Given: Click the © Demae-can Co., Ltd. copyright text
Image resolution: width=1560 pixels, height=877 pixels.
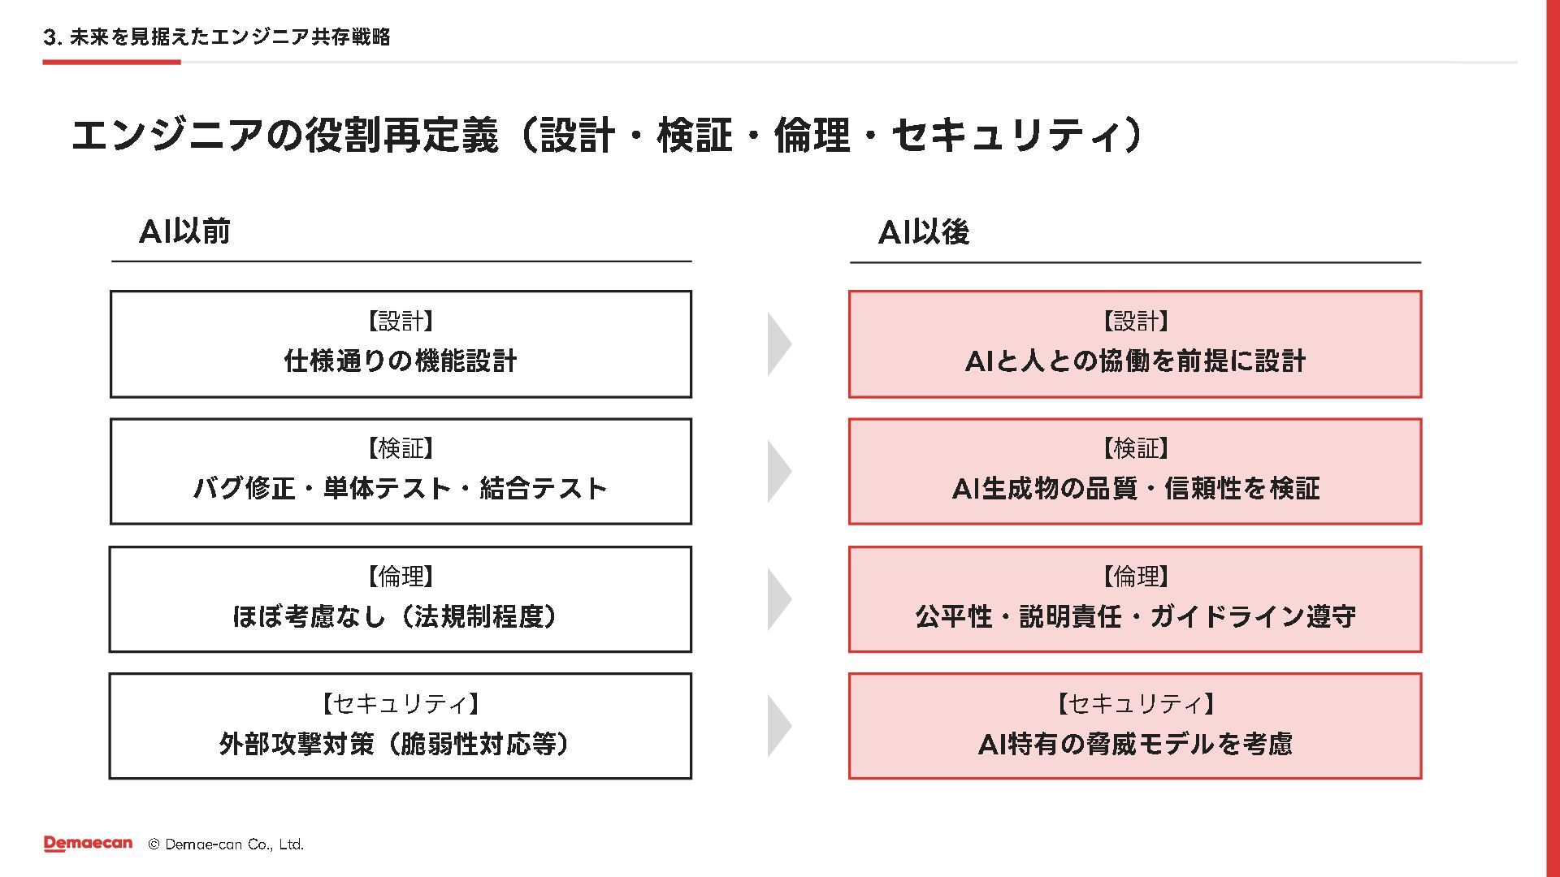Looking at the screenshot, I should click(x=226, y=845).
